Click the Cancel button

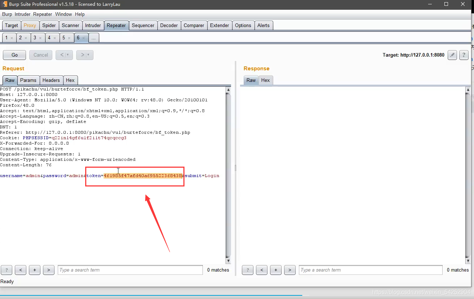pyautogui.click(x=41, y=55)
